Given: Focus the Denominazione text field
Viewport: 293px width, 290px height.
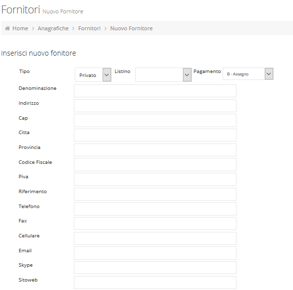Looking at the screenshot, I should pyautogui.click(x=155, y=91).
